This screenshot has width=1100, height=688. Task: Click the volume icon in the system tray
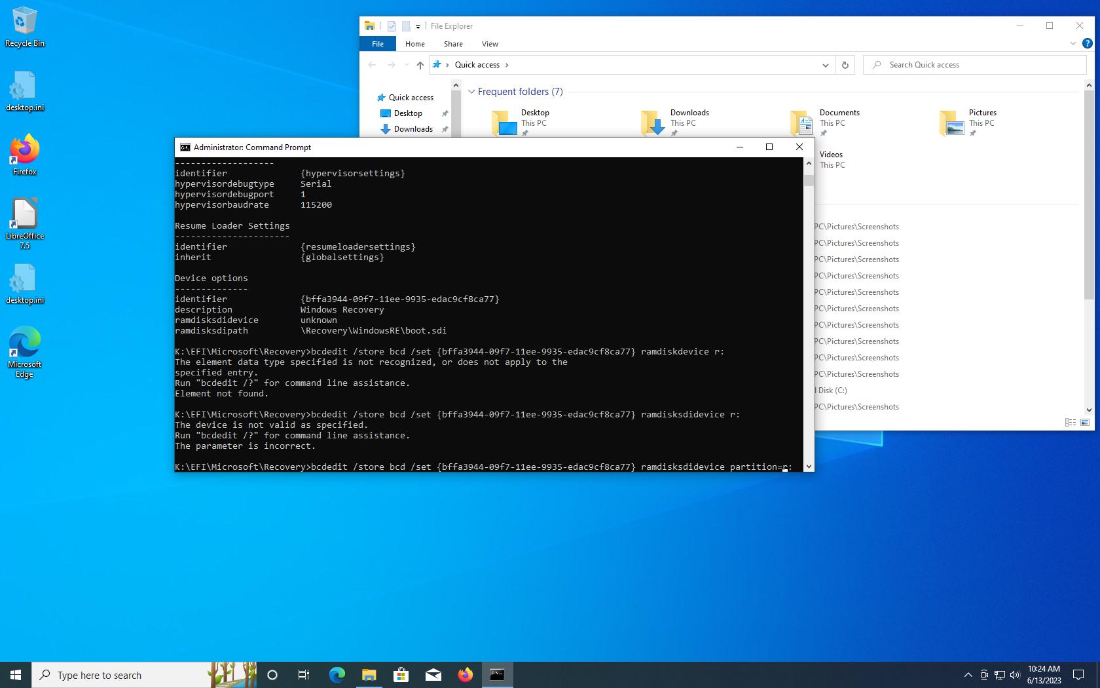[x=1015, y=675]
